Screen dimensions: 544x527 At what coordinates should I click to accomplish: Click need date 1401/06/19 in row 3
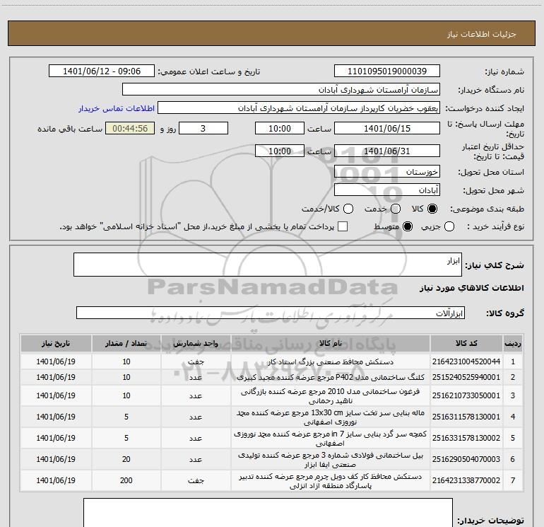pos(56,395)
